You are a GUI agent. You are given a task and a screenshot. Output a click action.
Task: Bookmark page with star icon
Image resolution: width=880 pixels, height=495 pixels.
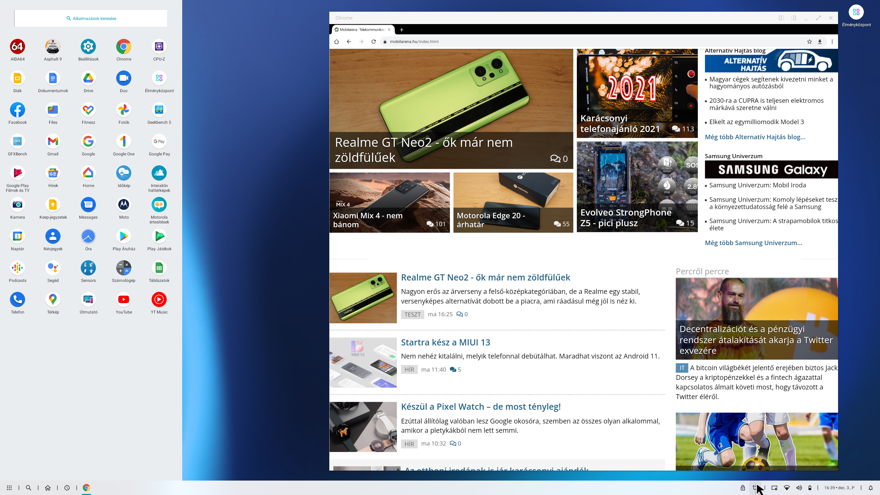810,42
